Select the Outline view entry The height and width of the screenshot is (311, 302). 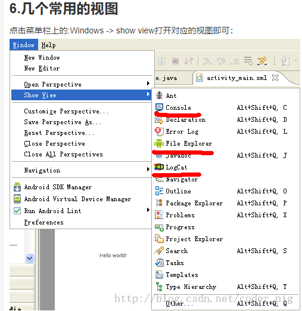point(225,191)
